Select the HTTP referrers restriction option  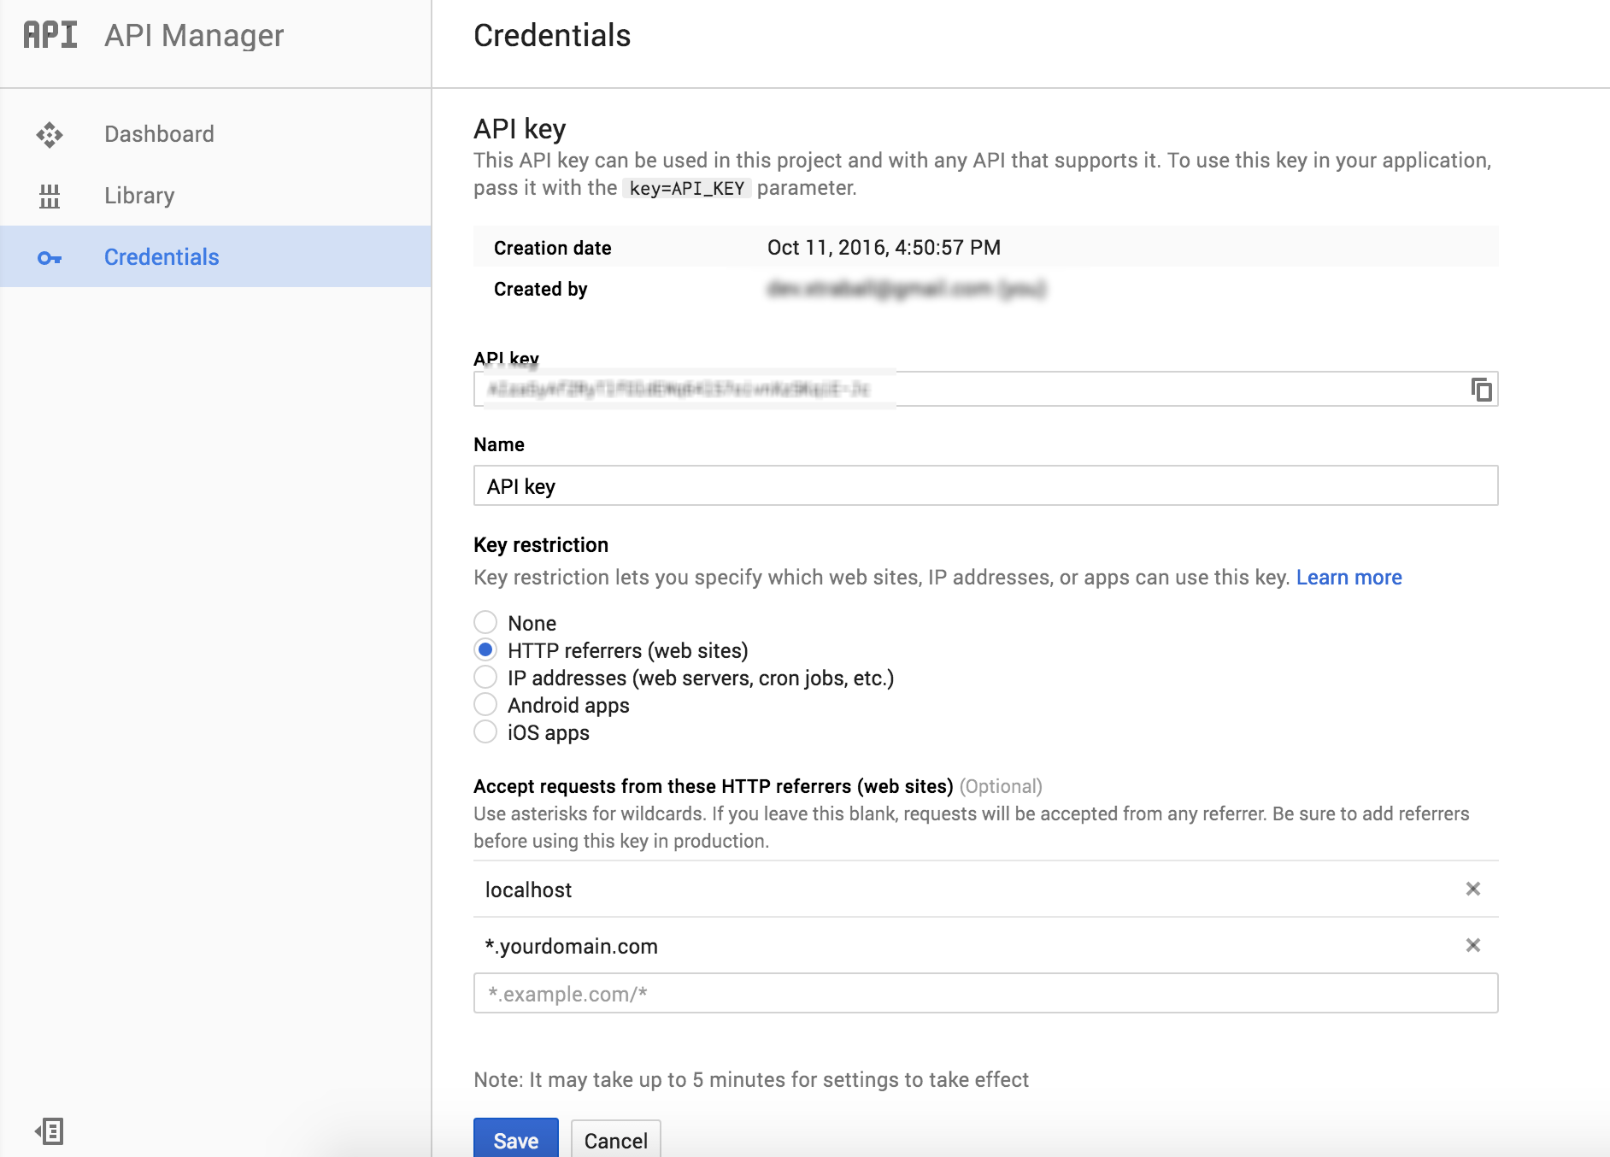[x=485, y=649]
